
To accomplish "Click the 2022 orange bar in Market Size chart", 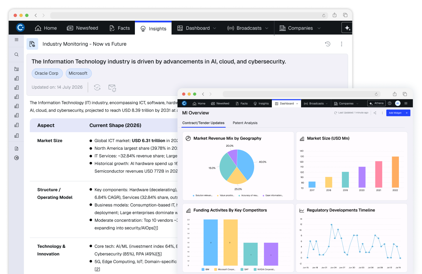I will [395, 172].
